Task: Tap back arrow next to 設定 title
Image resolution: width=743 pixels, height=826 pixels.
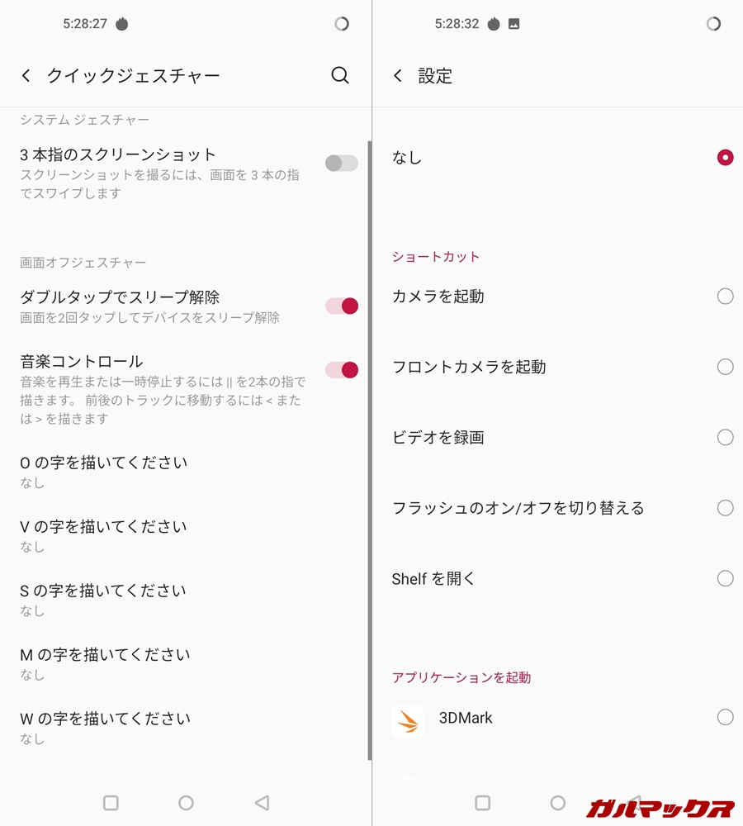Action: [398, 76]
